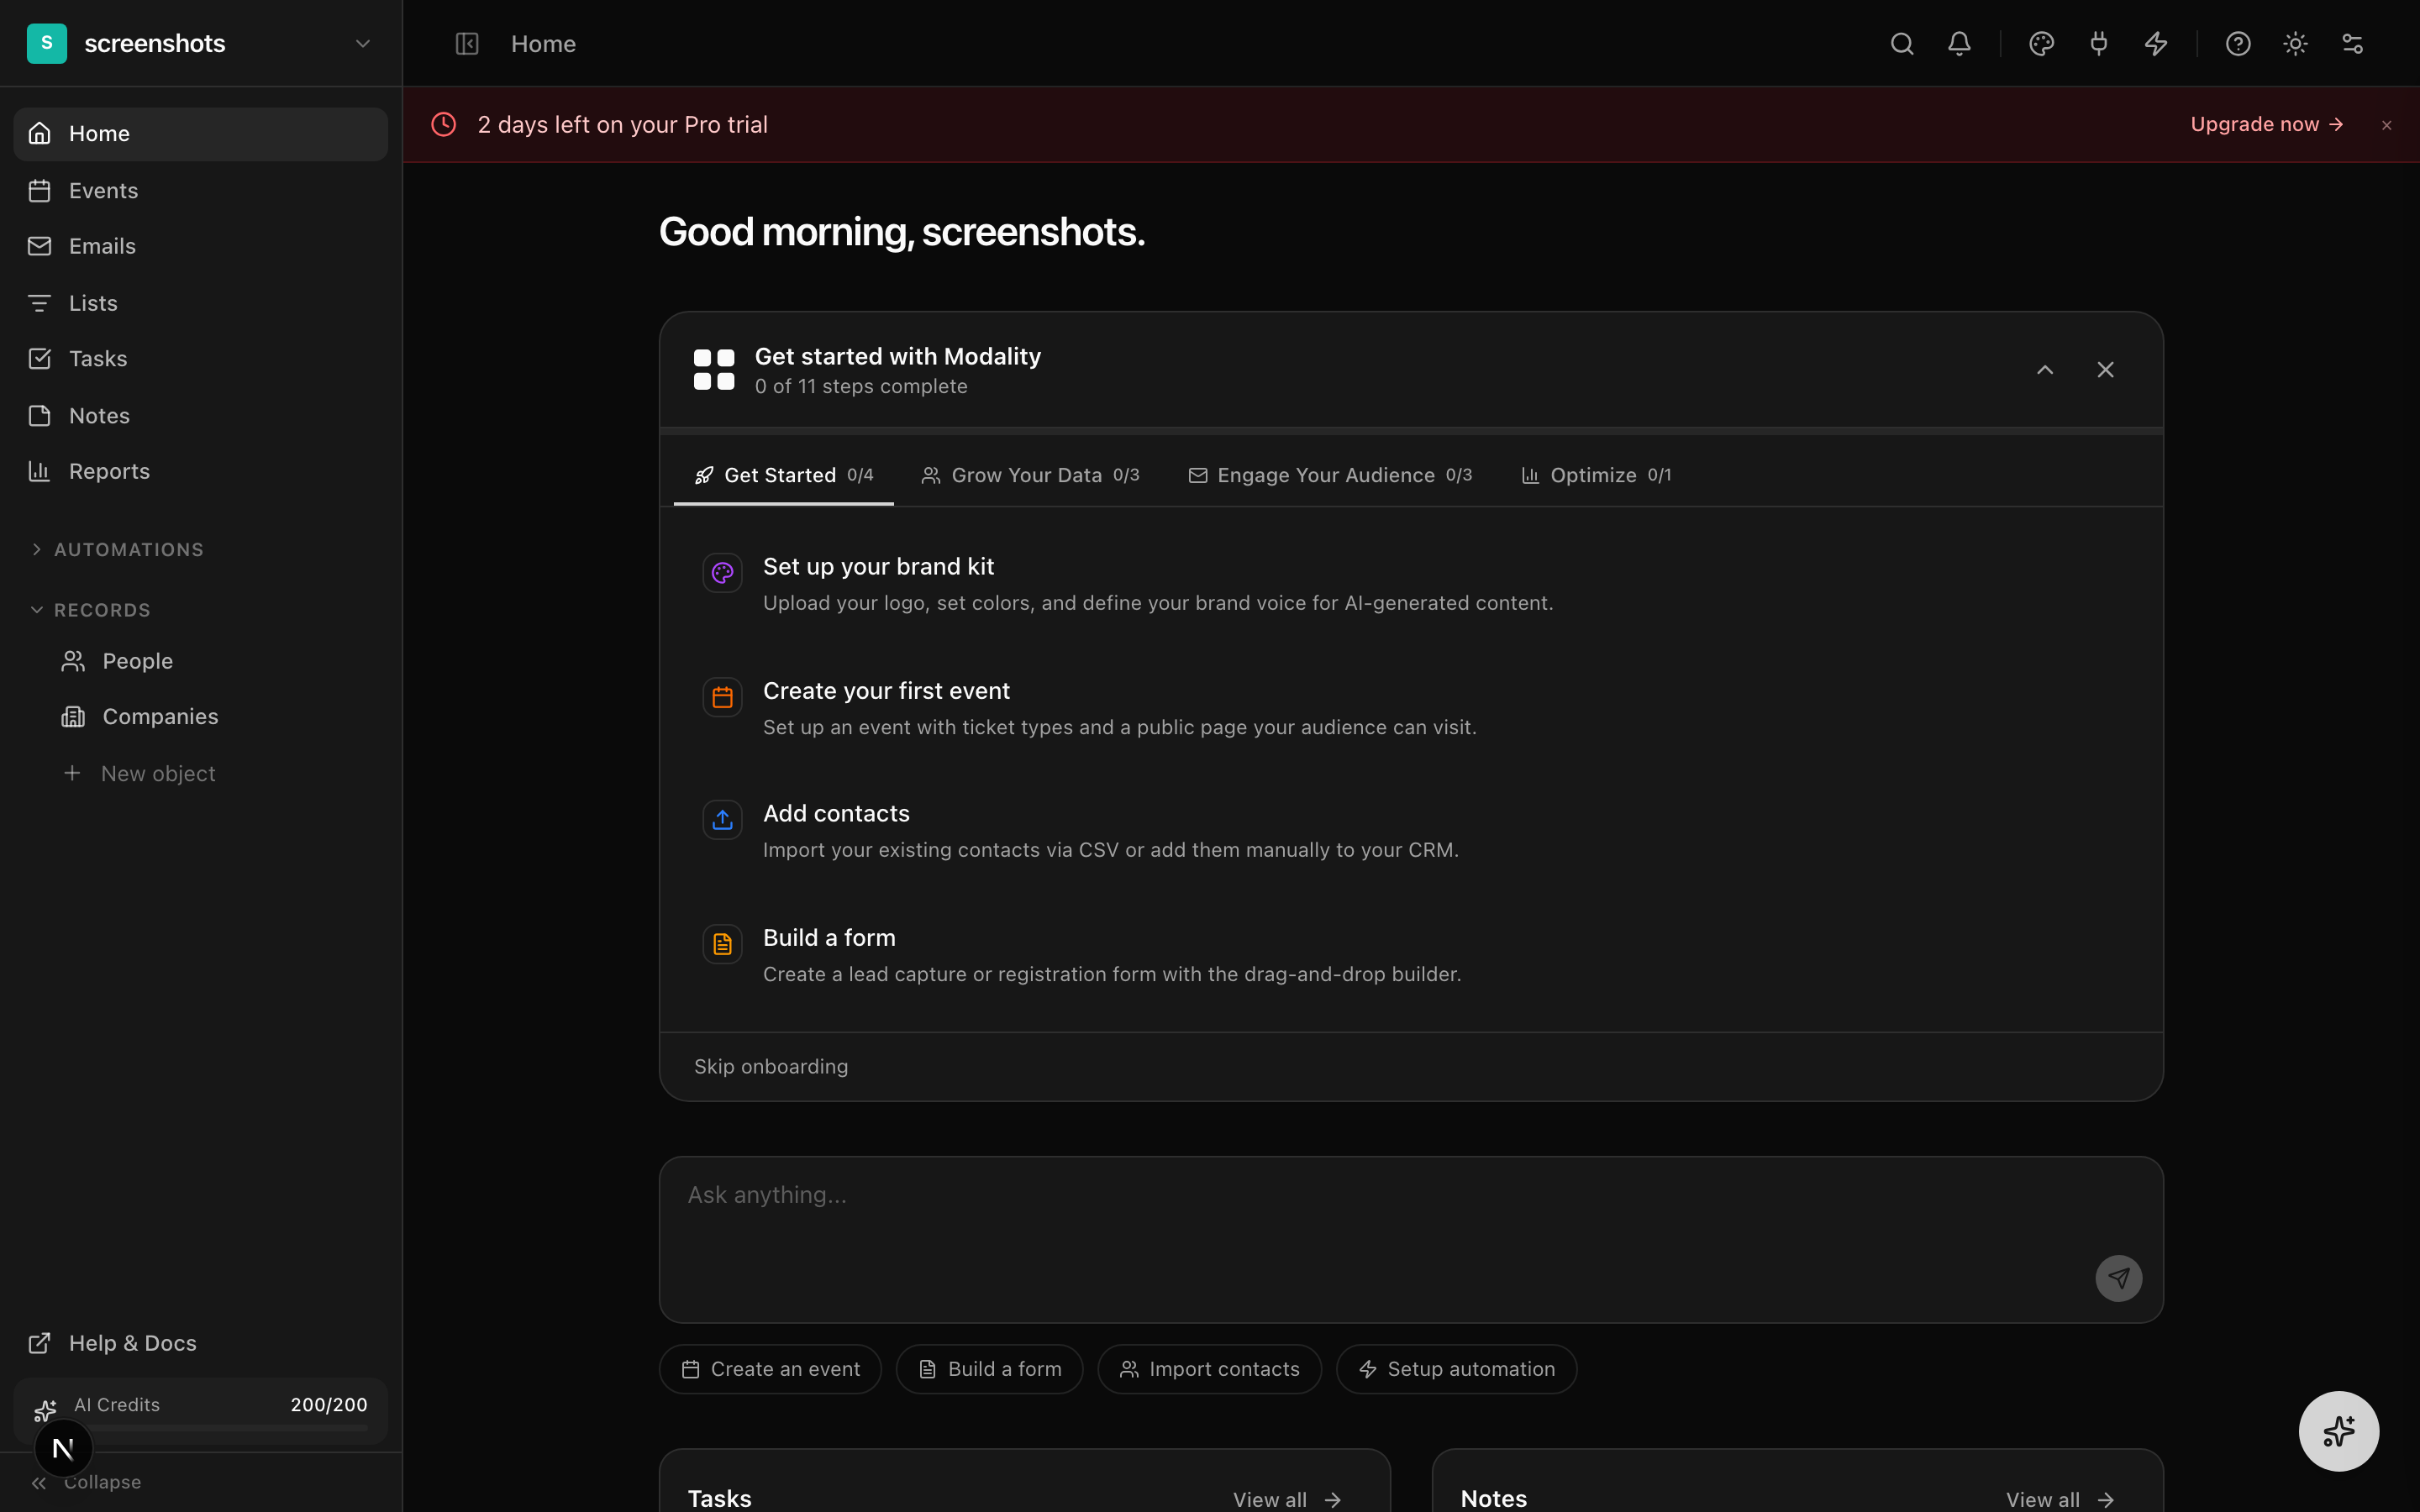View all Tasks

pos(1287,1499)
